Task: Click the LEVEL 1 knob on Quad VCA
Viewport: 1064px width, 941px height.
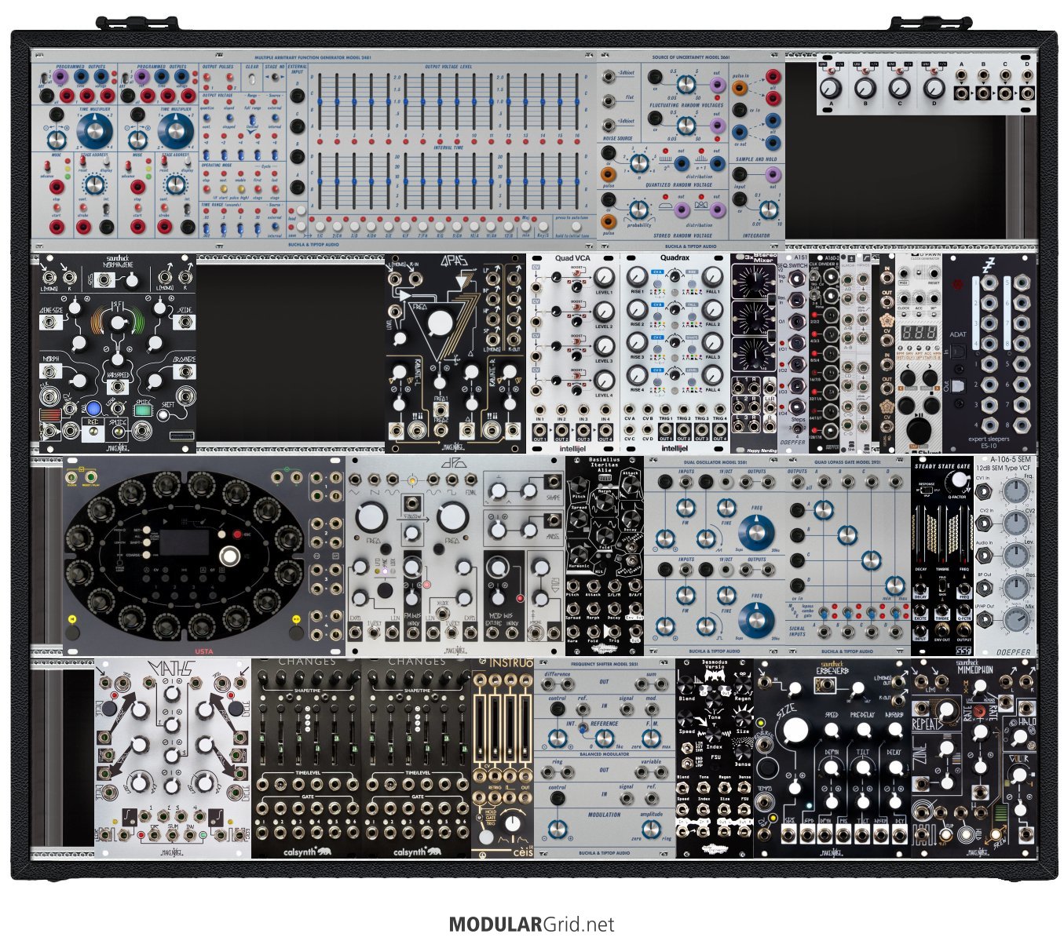Action: pyautogui.click(x=603, y=278)
